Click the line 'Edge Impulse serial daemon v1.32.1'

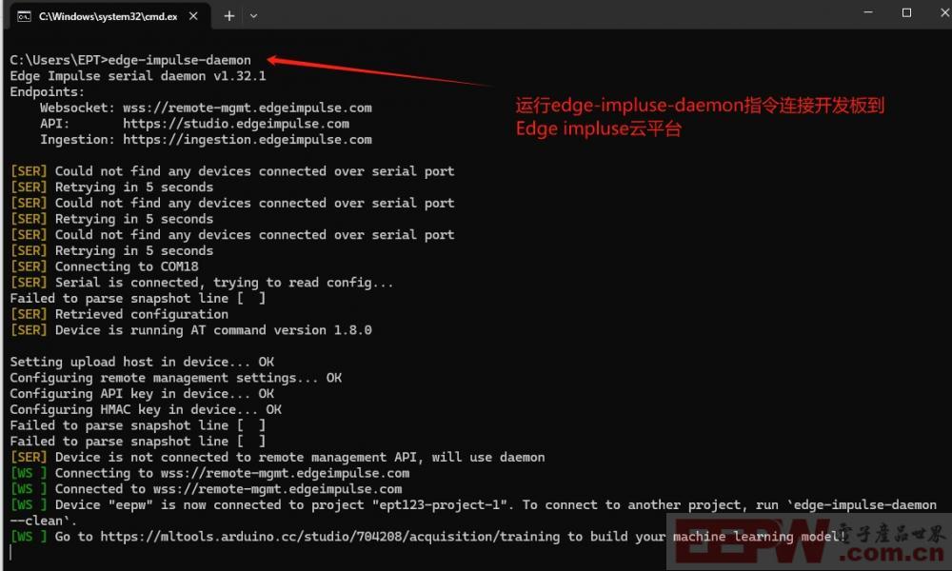tap(138, 76)
